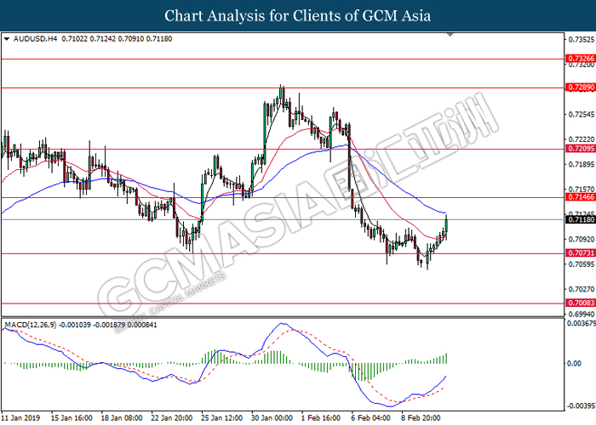Click the 1 Feb 16:00 time label
This screenshot has height=425, width=596.
click(x=321, y=418)
